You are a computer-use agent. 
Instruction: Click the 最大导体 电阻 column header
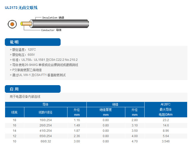pyautogui.click(x=166, y=112)
